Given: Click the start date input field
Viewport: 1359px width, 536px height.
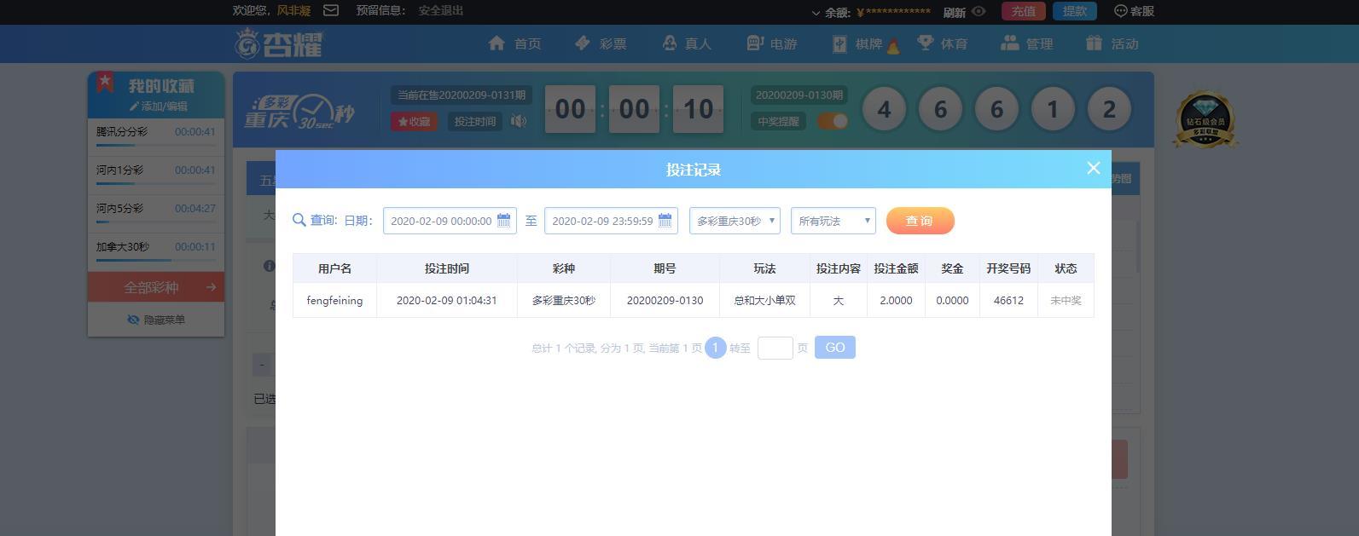Looking at the screenshot, I should (x=450, y=221).
